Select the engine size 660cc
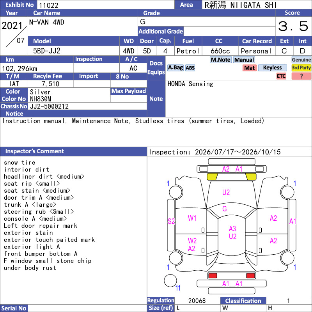Image resolution: width=312 pixels, height=312 pixels. (220, 51)
